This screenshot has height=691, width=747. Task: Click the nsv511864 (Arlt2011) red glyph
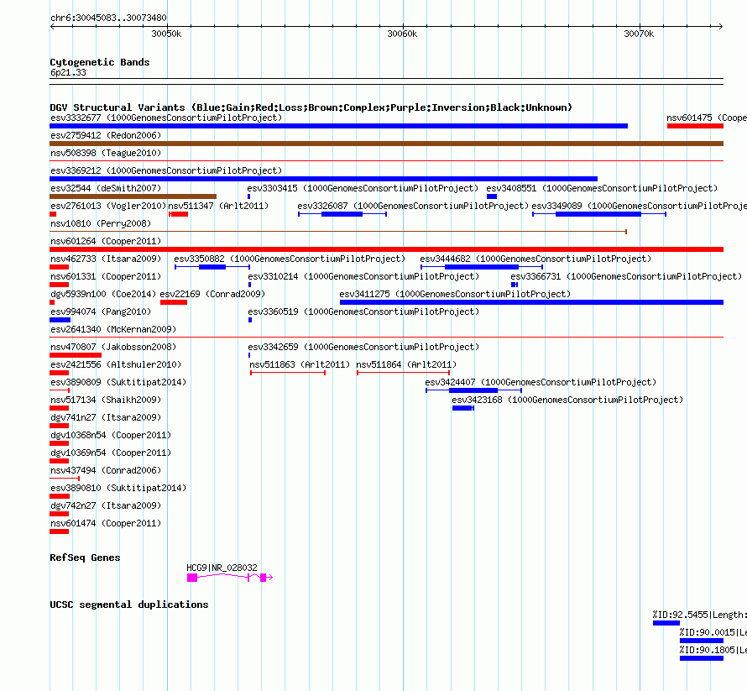pos(403,373)
